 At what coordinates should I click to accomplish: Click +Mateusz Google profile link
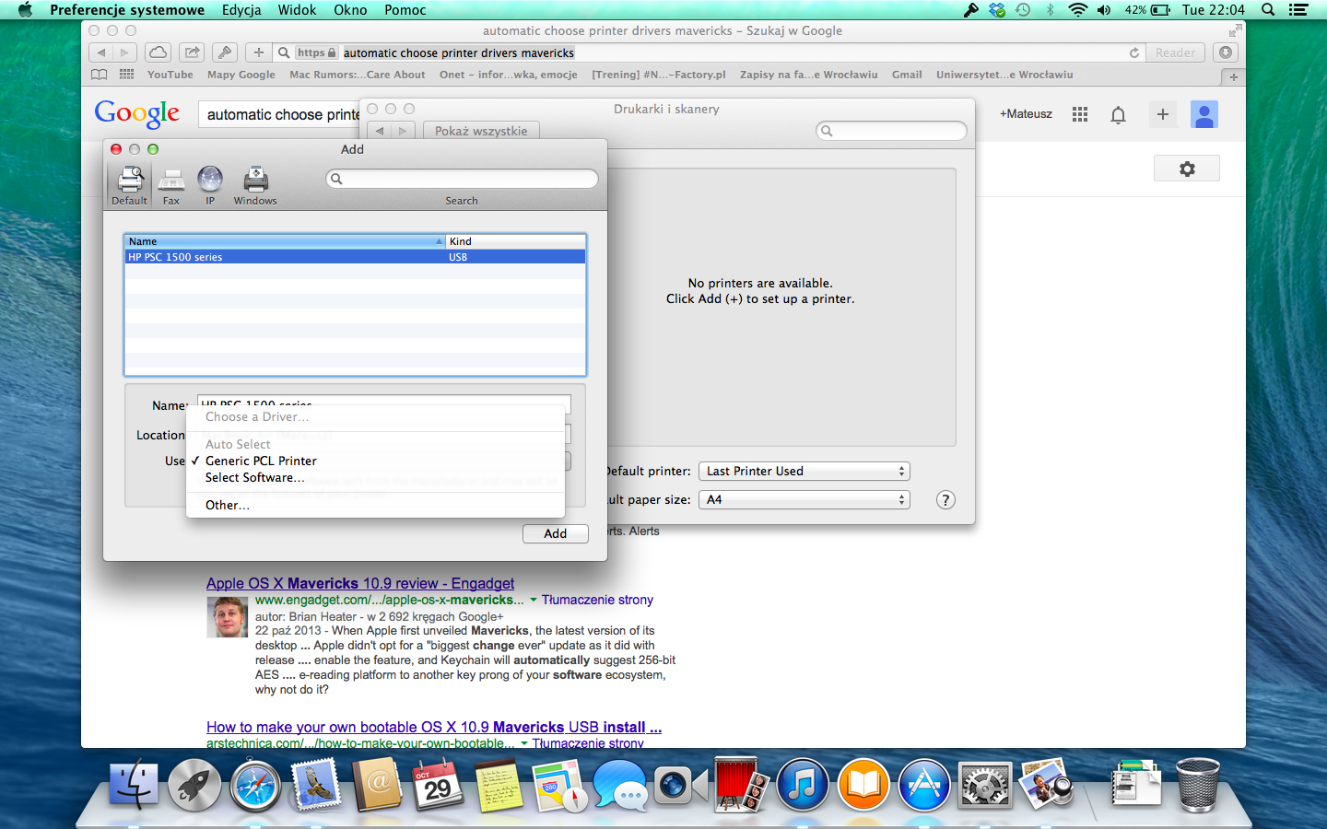[1026, 114]
